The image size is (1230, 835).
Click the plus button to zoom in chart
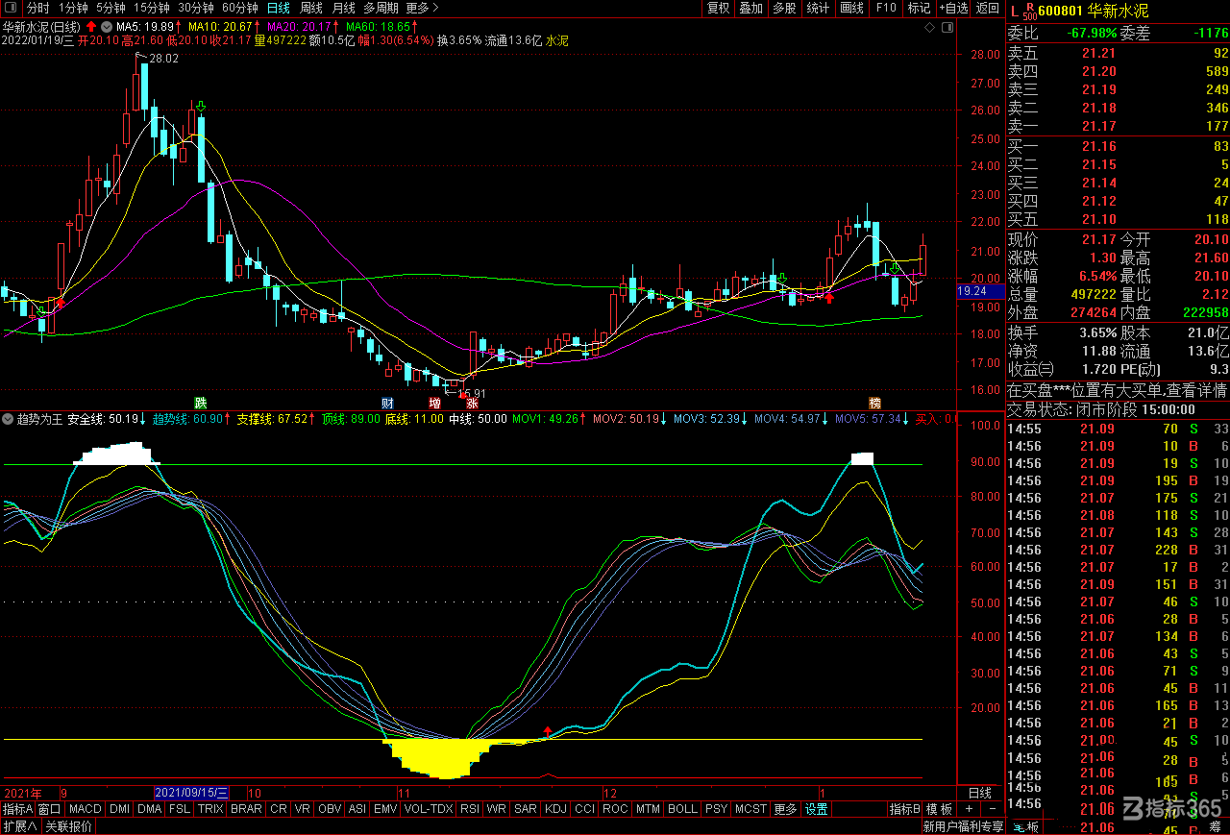tap(969, 809)
